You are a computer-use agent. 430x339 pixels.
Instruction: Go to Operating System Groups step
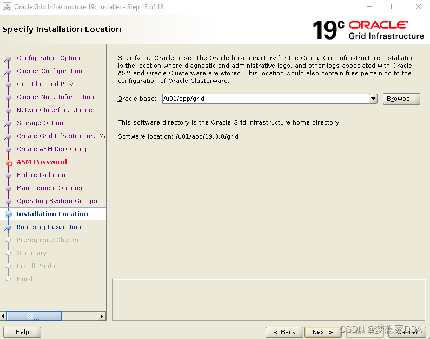(x=57, y=201)
